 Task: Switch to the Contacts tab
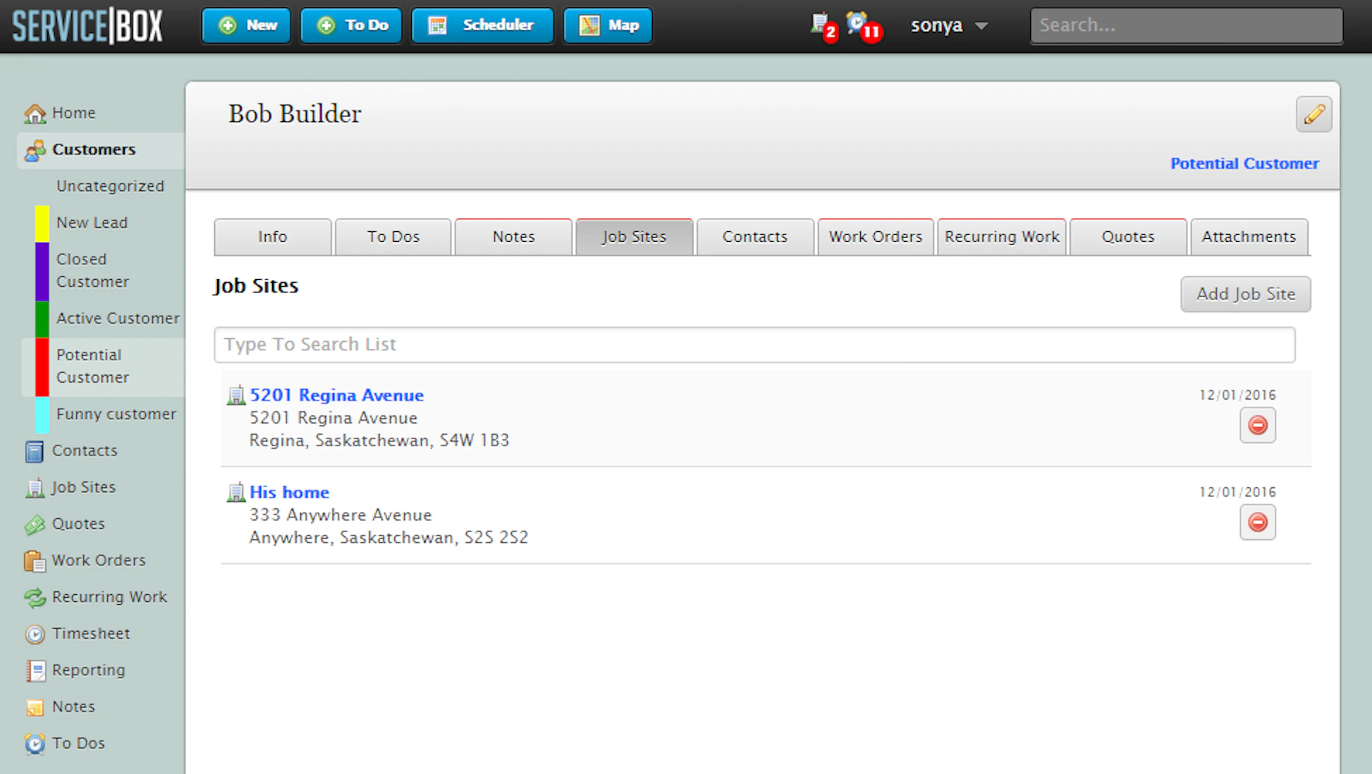pos(755,237)
